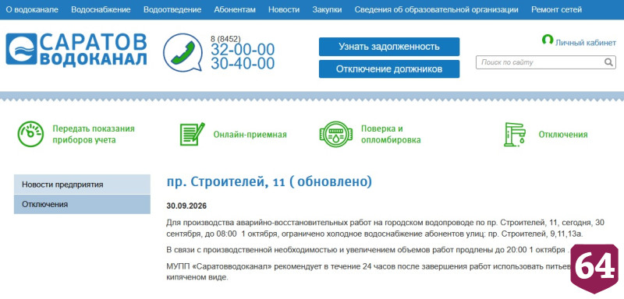624x299 pixels.
Task: Click the gauge meter readings icon
Action: pyautogui.click(x=30, y=134)
